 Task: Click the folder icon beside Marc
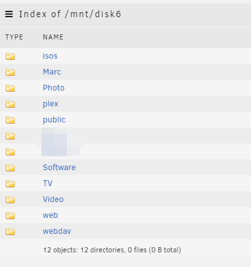coord(10,72)
